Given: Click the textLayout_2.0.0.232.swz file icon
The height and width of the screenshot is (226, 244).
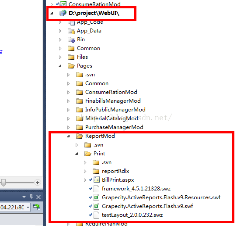Looking at the screenshot, I should pos(97,215).
